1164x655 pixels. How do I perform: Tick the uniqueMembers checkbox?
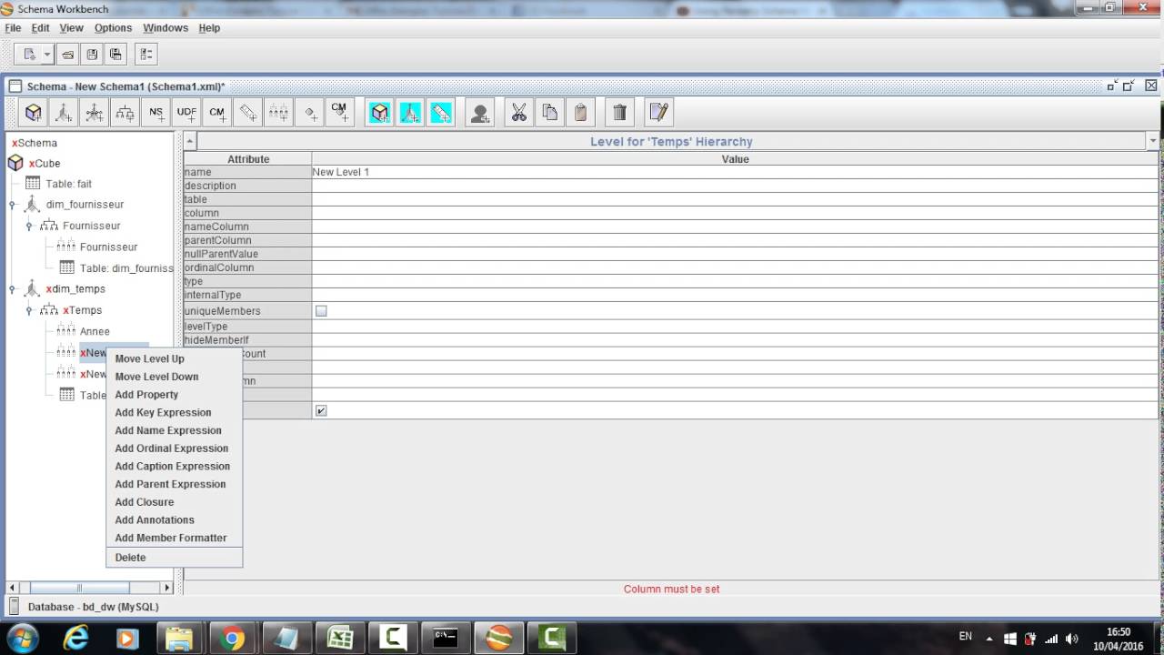point(321,311)
